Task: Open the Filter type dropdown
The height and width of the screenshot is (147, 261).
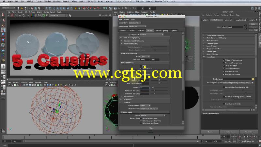Action: (x=145, y=57)
